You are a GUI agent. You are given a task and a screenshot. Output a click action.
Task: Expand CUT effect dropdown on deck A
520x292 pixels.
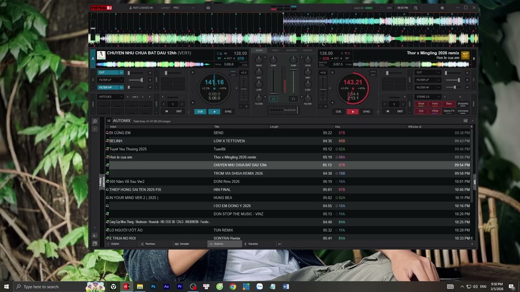121,73
